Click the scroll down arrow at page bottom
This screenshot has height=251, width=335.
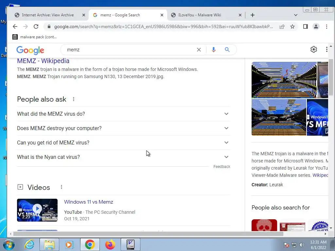coord(331,228)
